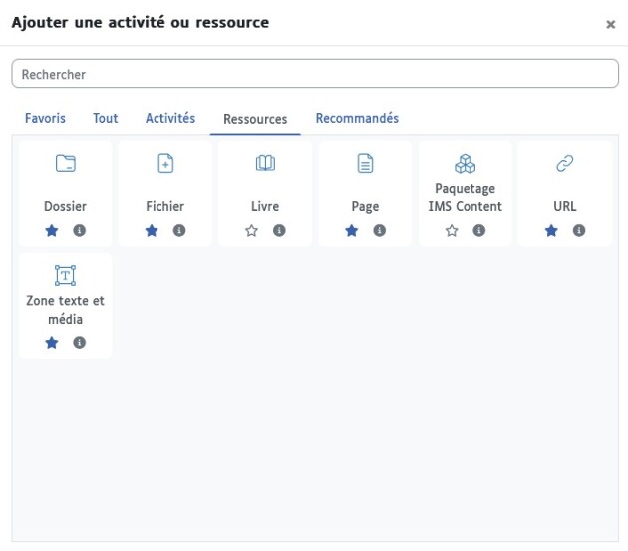Close the activity chooser dialog
The height and width of the screenshot is (551, 628).
coord(610,24)
